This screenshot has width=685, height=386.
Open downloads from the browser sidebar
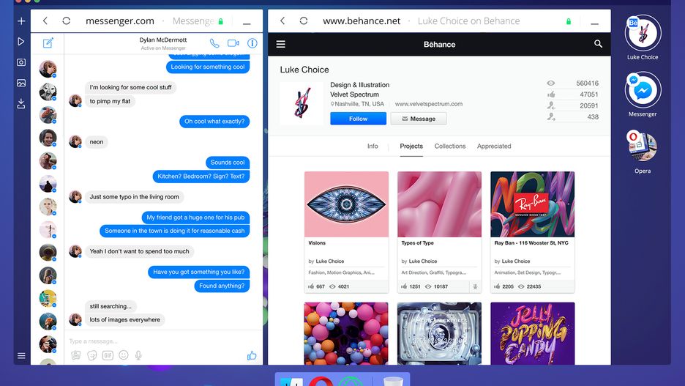[21, 103]
